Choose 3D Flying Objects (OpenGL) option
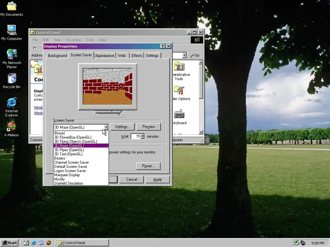 [81, 142]
